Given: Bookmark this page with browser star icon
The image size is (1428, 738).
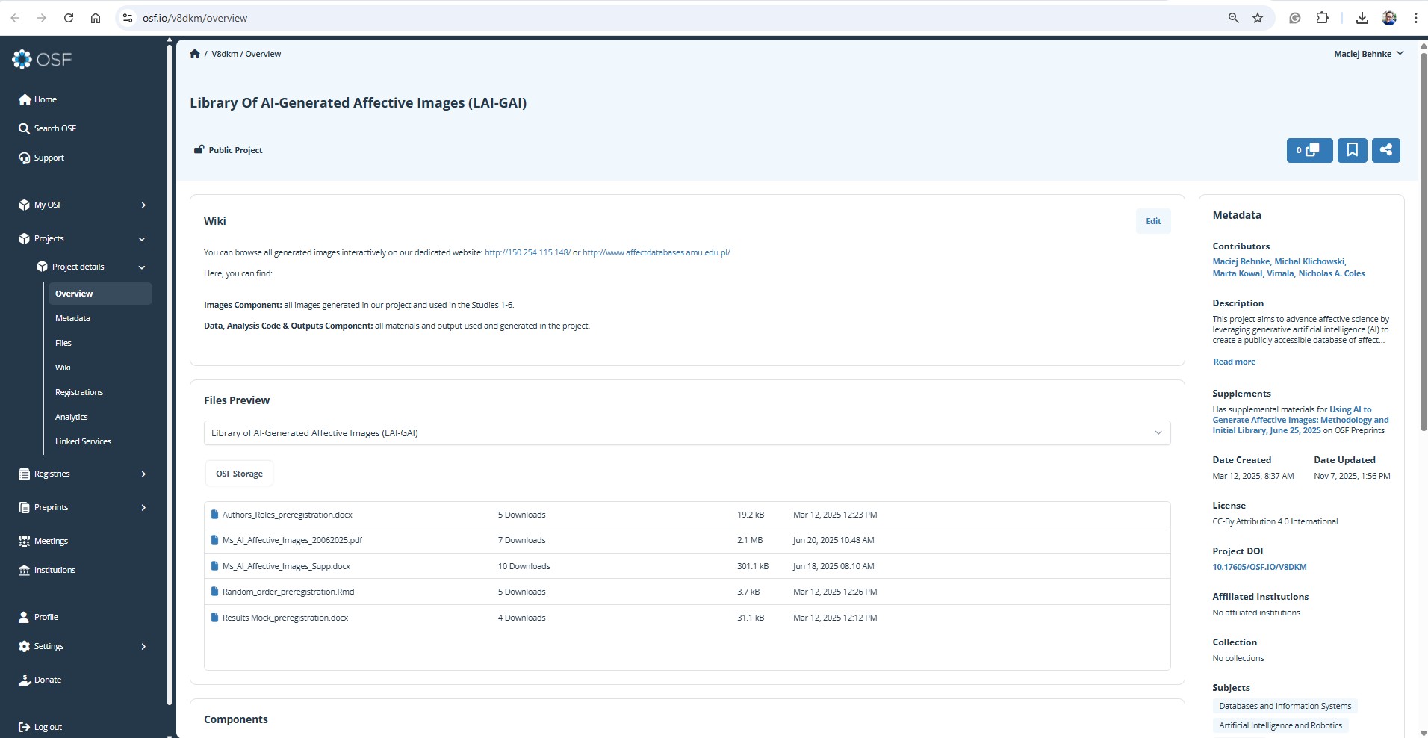Looking at the screenshot, I should click(1258, 18).
